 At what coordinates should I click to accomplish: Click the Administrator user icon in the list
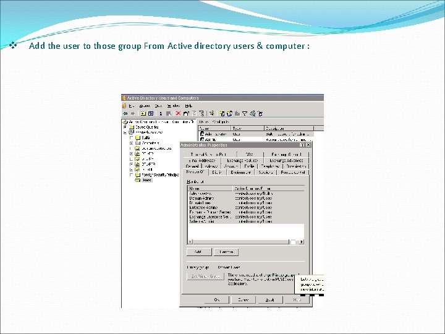coord(201,134)
